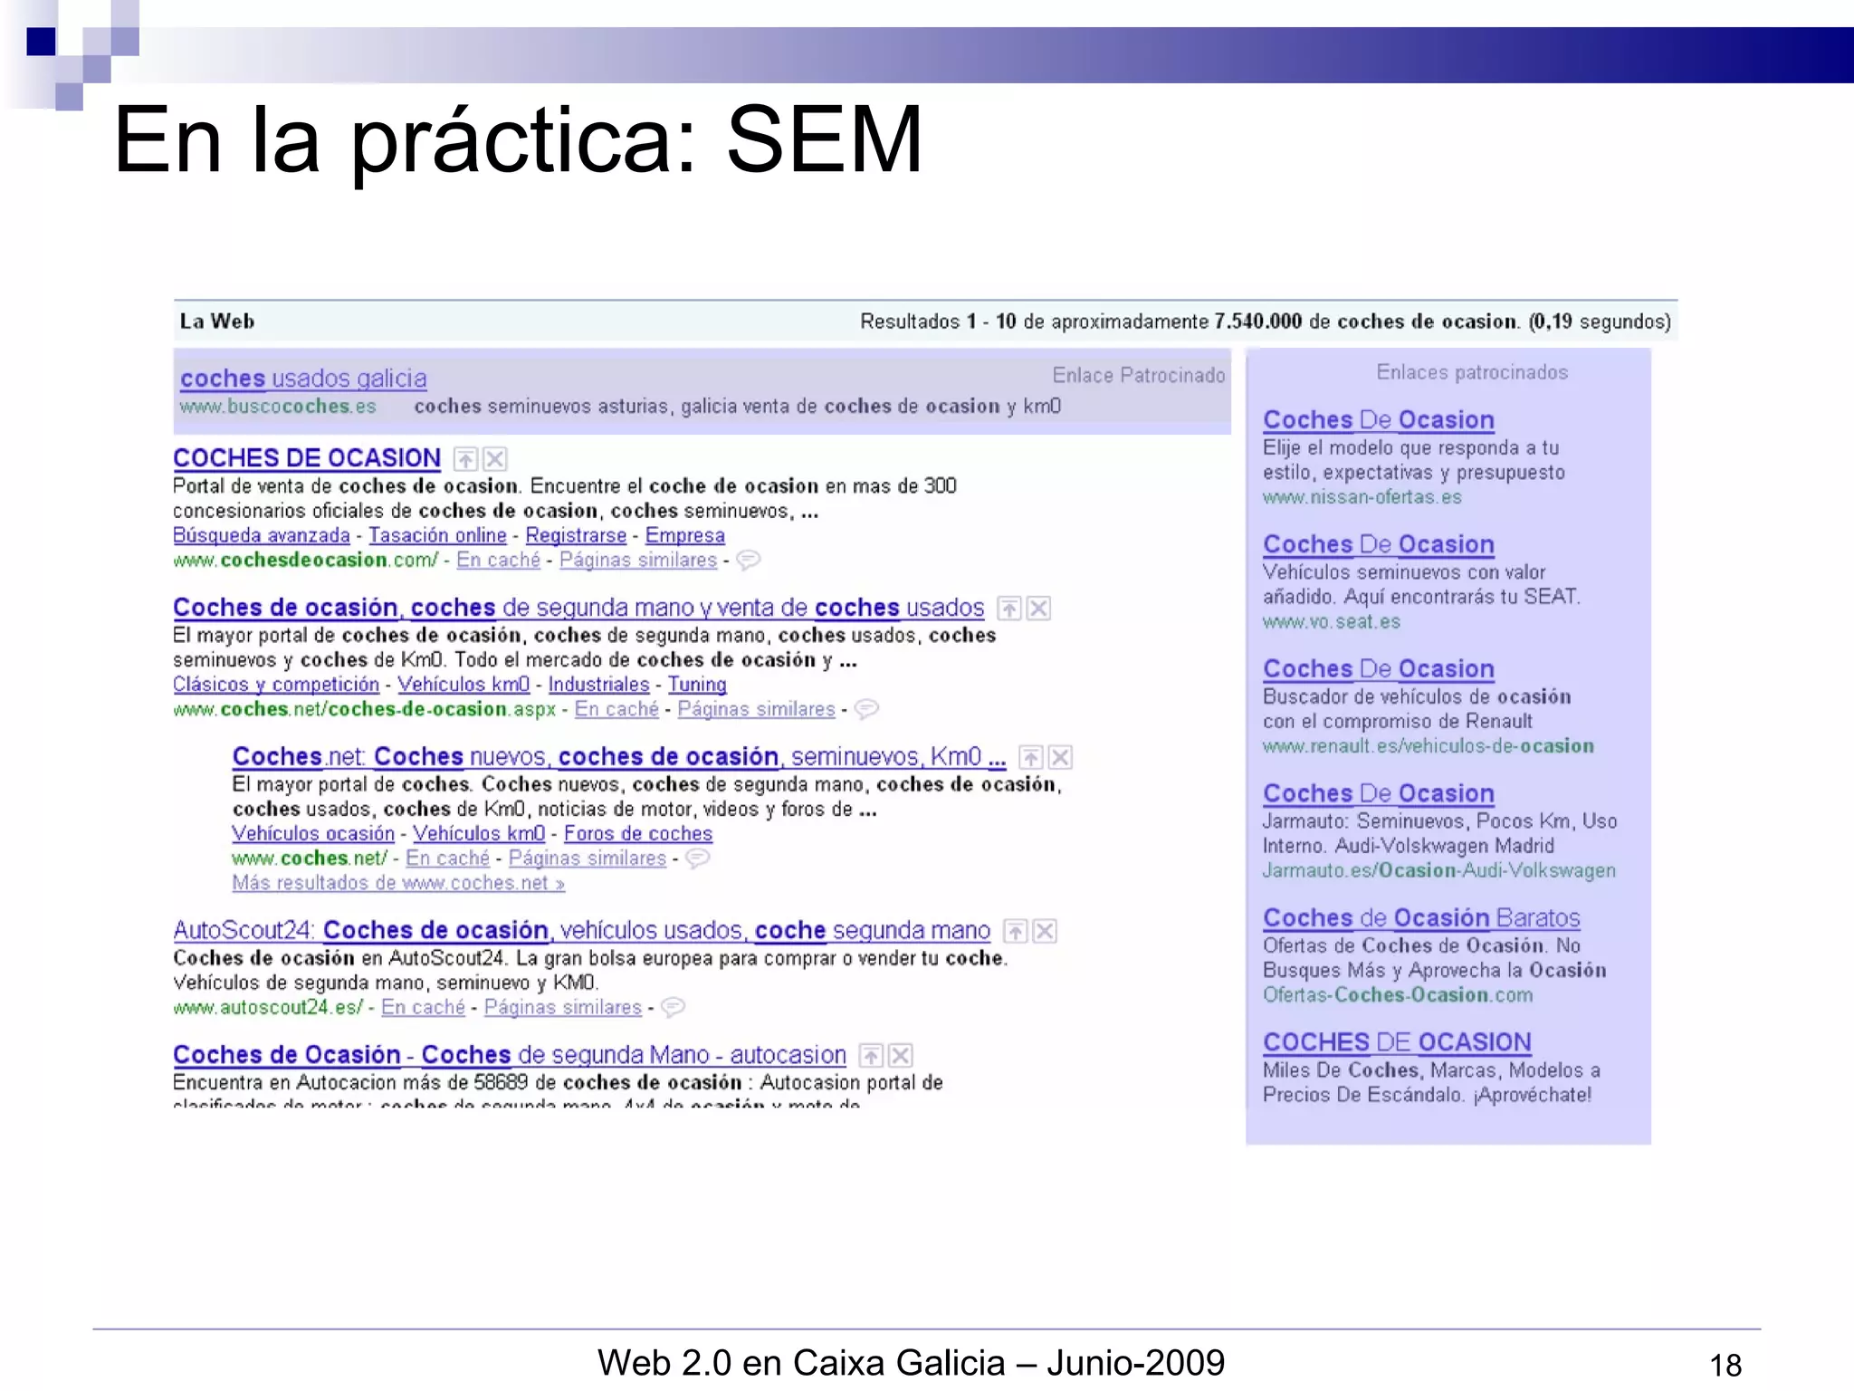1854x1391 pixels.
Task: Click footer 'Web 2.0 en Caixa Galicia – Junio-2009'
Action: pyautogui.click(x=911, y=1362)
